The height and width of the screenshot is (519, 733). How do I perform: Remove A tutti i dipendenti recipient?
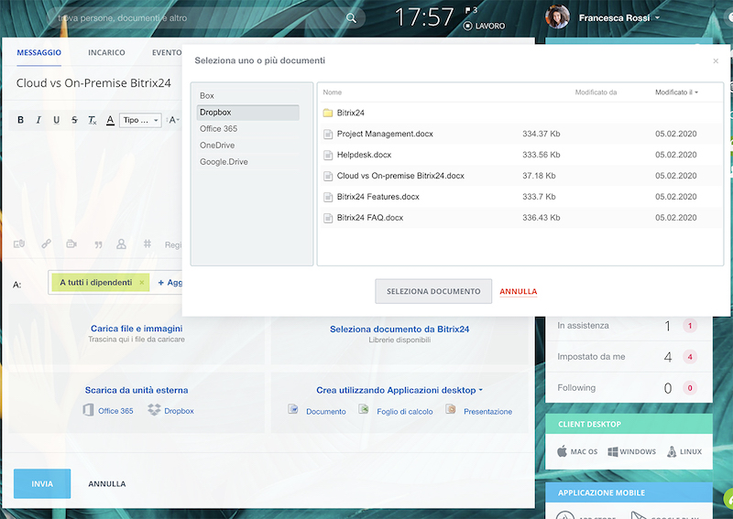[x=142, y=283]
